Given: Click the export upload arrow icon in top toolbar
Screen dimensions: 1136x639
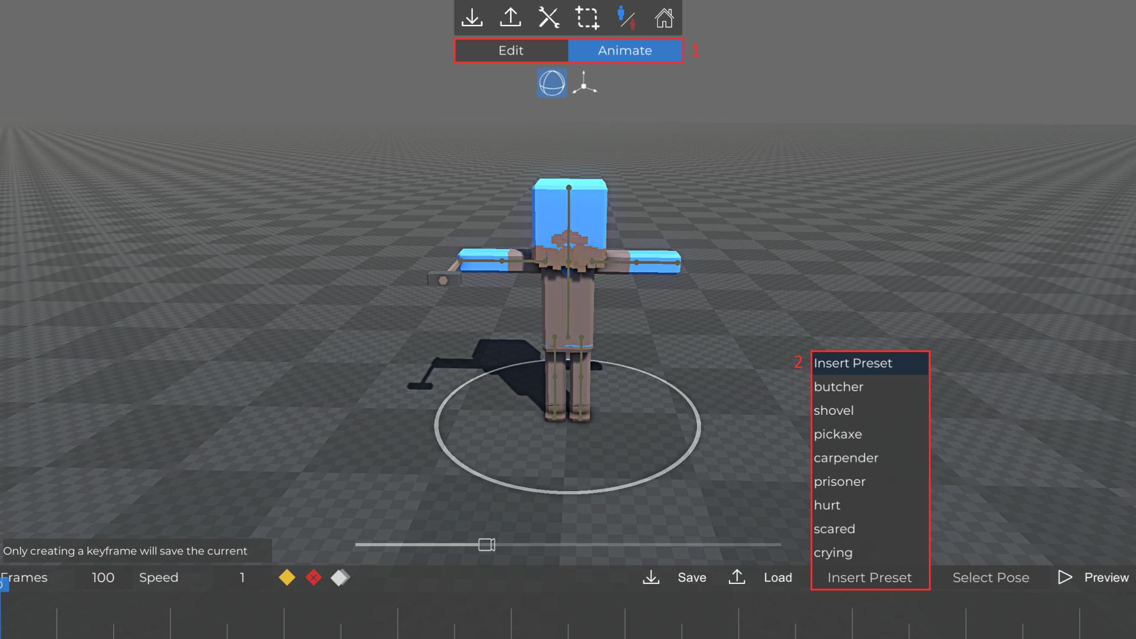Looking at the screenshot, I should pyautogui.click(x=510, y=18).
